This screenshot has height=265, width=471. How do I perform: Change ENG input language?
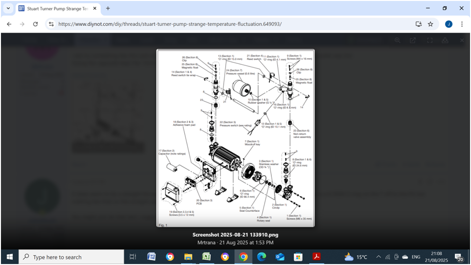pyautogui.click(x=416, y=257)
